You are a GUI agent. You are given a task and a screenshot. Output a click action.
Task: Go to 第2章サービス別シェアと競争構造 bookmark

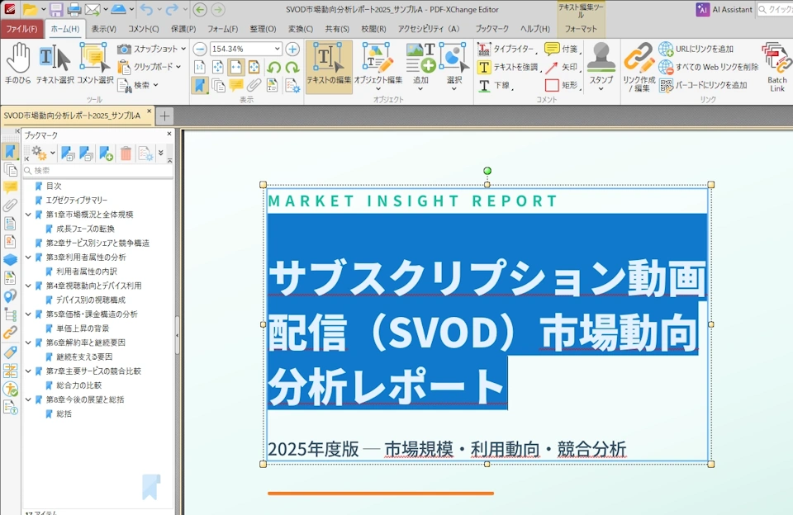(x=97, y=243)
